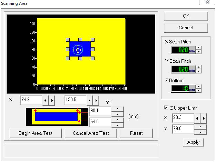The width and height of the screenshot is (216, 162).
Task: Increase Y upper value 99.1
Action: [118, 109]
